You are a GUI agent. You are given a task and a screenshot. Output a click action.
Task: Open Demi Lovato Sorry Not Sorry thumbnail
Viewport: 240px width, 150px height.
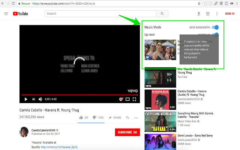coord(160,142)
